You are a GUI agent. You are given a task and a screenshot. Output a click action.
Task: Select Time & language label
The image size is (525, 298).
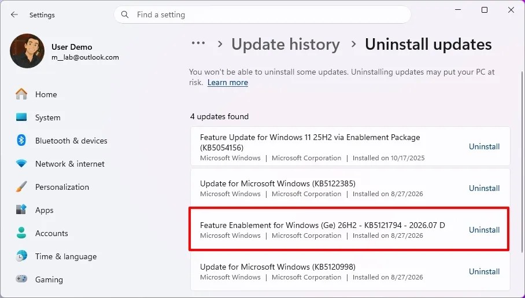(66, 256)
